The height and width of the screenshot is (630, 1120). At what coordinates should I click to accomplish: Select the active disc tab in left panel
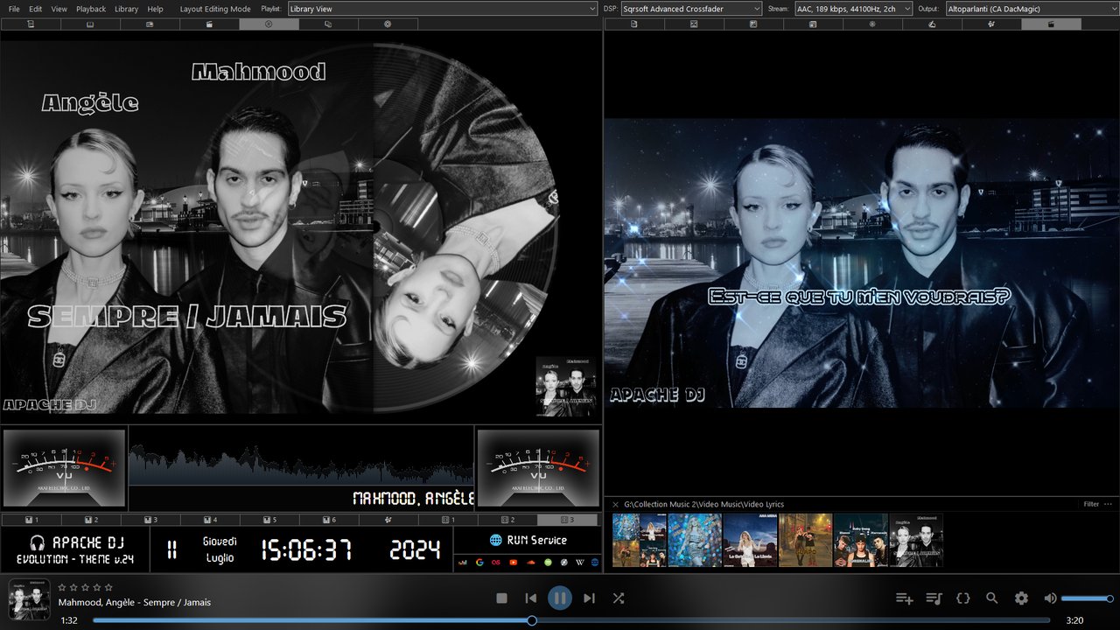(269, 24)
